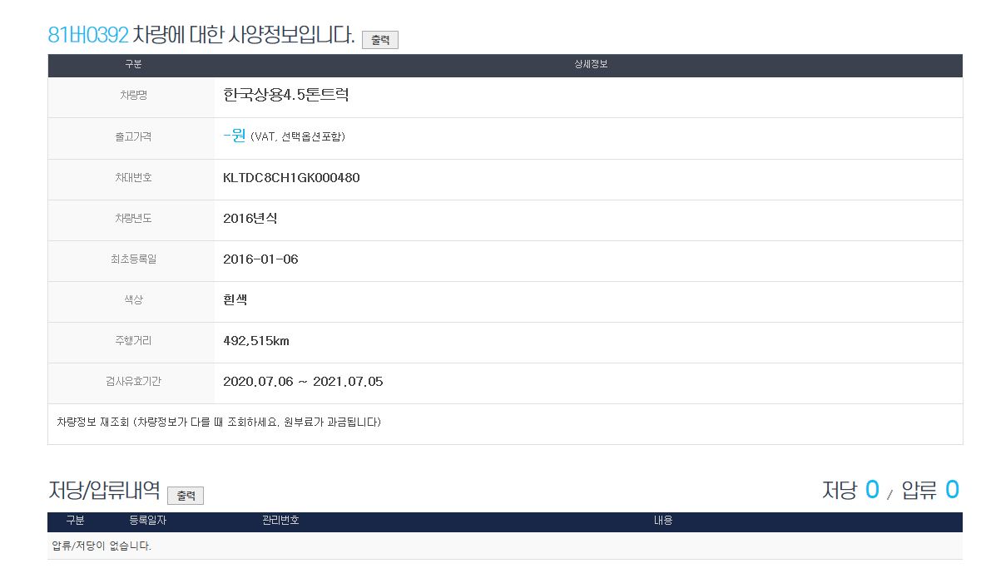Click the 관리번호 column header
Screen dimensions: 981x588
click(280, 521)
